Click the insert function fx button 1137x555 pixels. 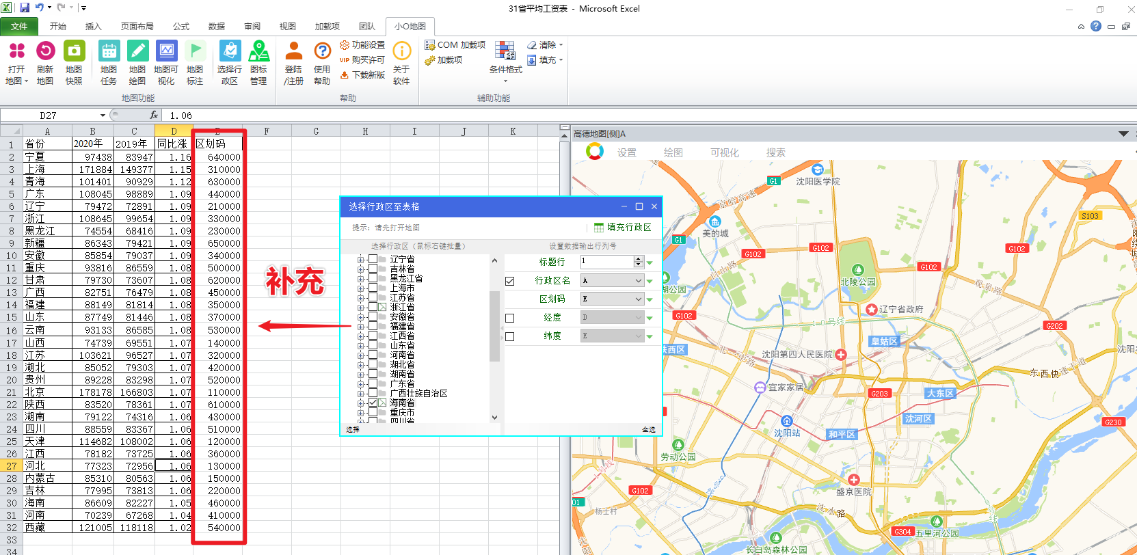pos(154,115)
